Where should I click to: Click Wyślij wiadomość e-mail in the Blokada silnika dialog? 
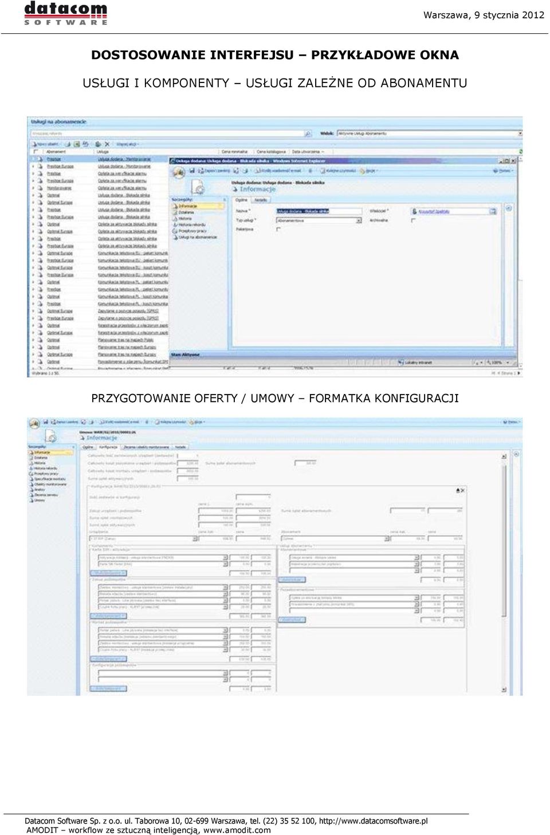click(x=278, y=171)
